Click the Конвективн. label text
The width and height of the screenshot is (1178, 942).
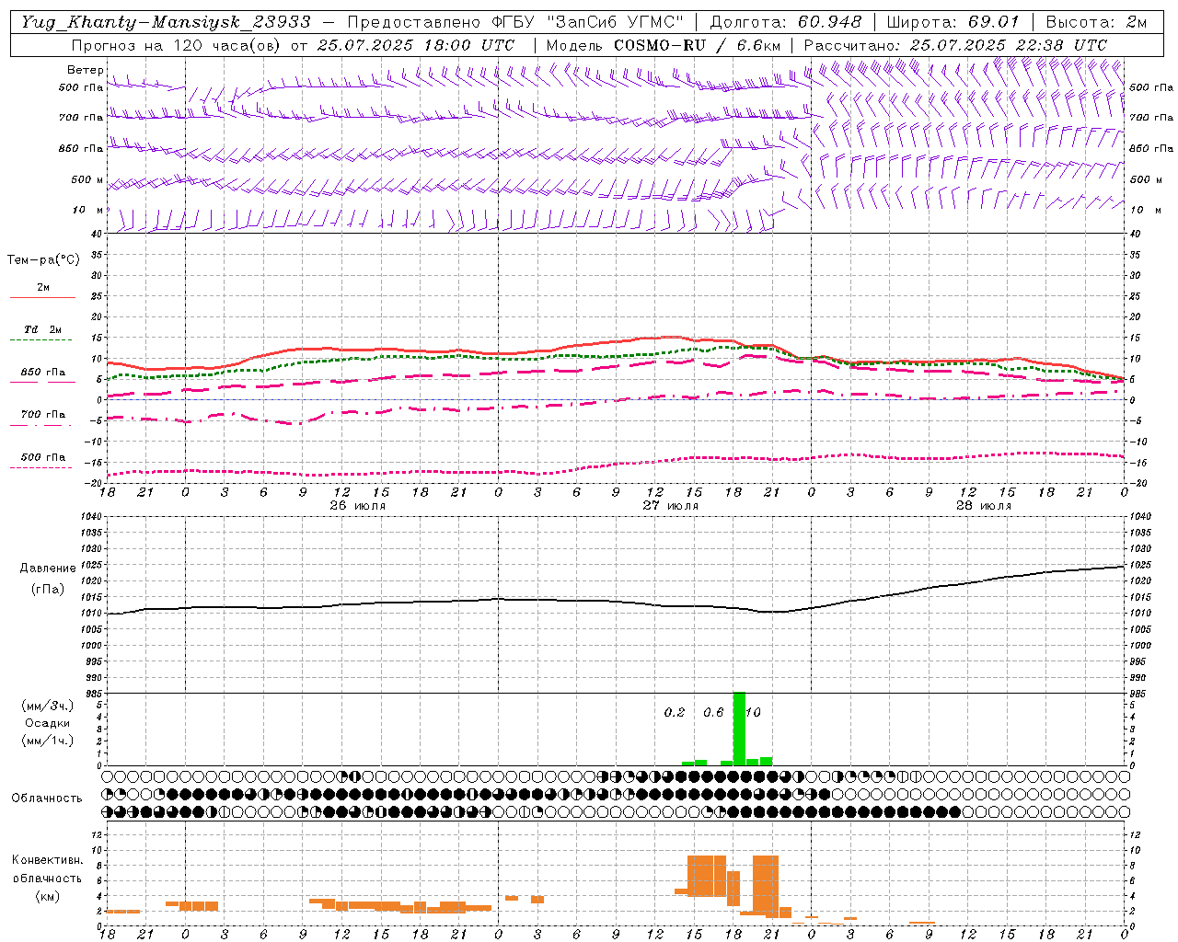(47, 860)
